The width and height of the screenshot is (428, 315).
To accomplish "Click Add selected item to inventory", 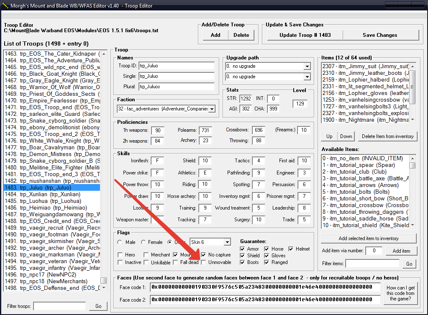I will click(369, 238).
